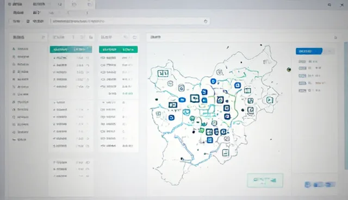Tick the checkbox at the left of the address row
Image resolution: width=348 pixels, height=200 pixels.
[10, 21]
